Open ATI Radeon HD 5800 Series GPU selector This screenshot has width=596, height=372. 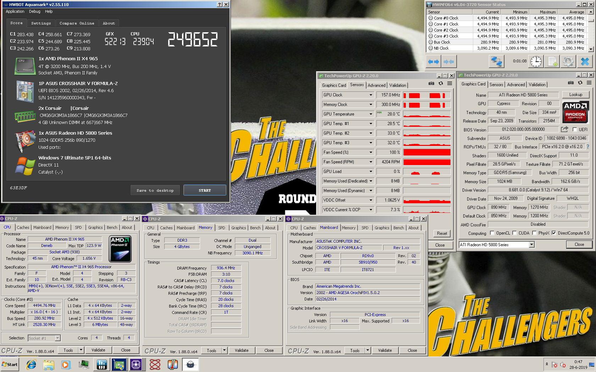click(x=496, y=245)
